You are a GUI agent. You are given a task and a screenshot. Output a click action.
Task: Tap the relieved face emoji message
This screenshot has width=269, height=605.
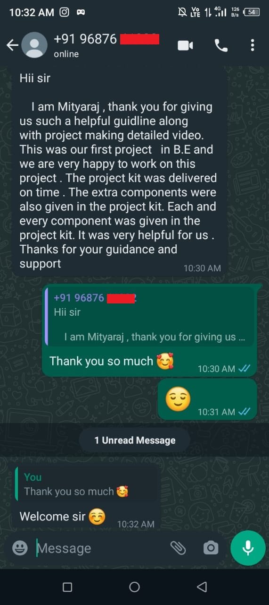[178, 399]
